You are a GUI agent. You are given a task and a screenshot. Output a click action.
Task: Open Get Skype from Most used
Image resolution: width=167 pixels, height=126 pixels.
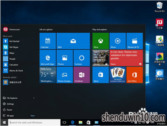[x=19, y=47]
